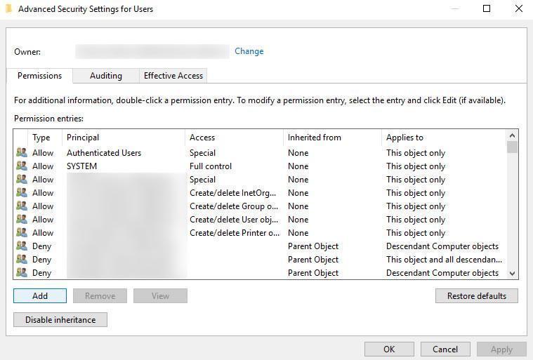Click the Authenticated Users principal icon
Image resolution: width=533 pixels, height=360 pixels.
21,153
